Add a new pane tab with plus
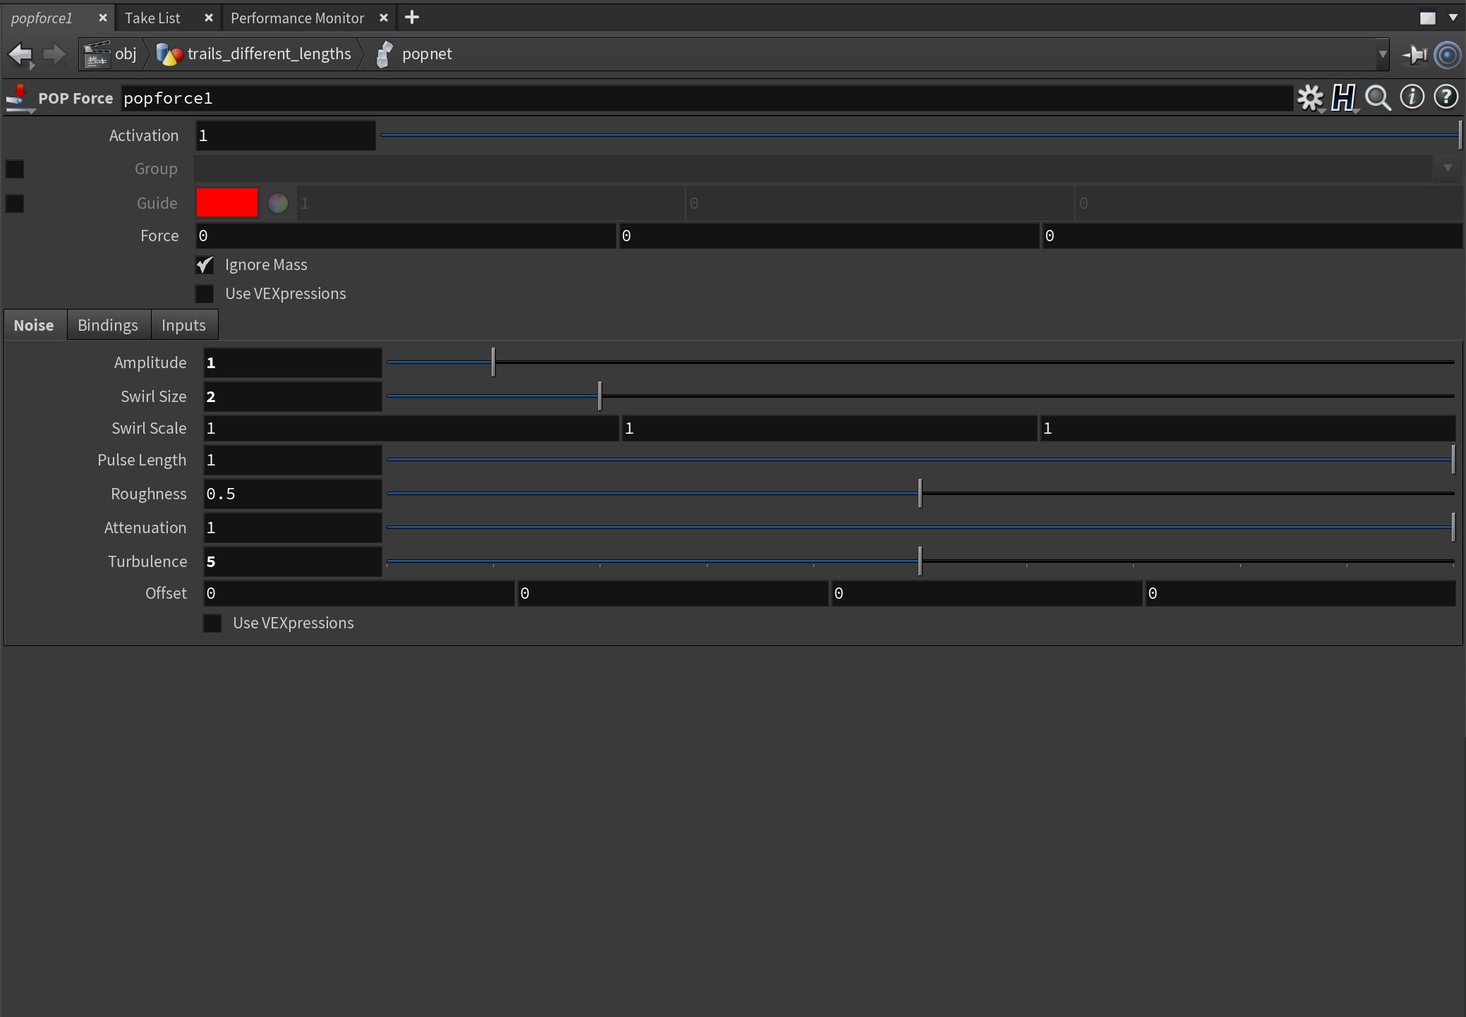Screen dimensions: 1466x1017 tap(412, 18)
